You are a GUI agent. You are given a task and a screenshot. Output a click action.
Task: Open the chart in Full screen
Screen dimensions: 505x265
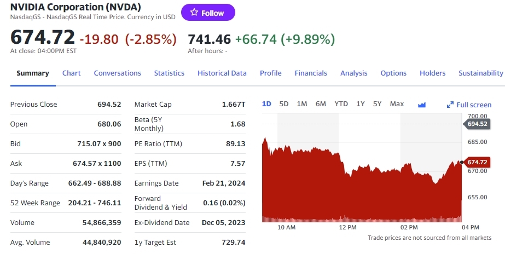click(469, 105)
